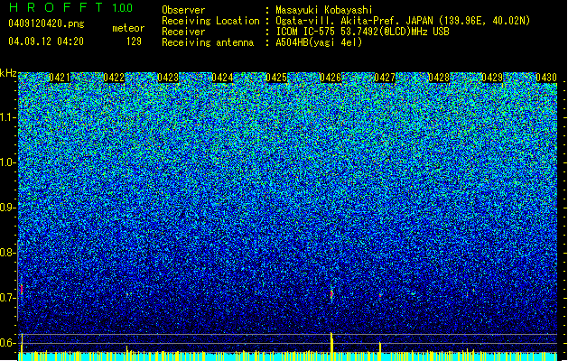Click the 0429 time marker
The image size is (568, 361).
coord(492,78)
